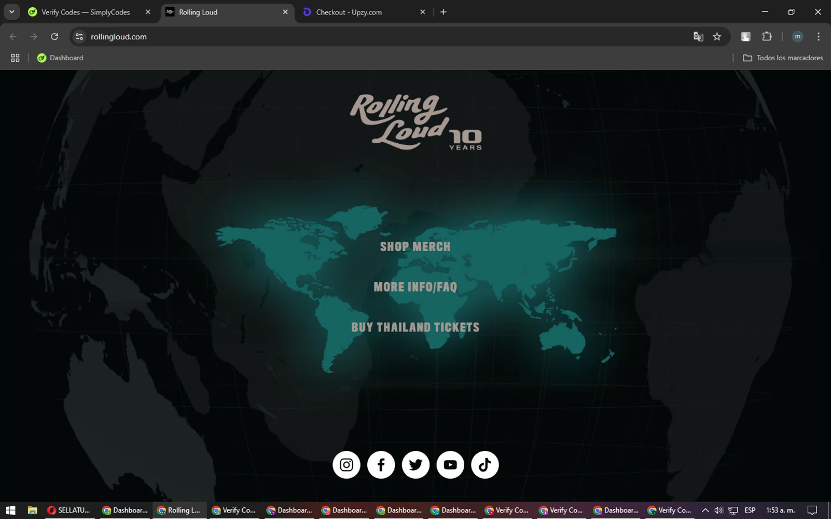Image resolution: width=831 pixels, height=519 pixels.
Task: Open a new browser tab
Action: click(443, 12)
